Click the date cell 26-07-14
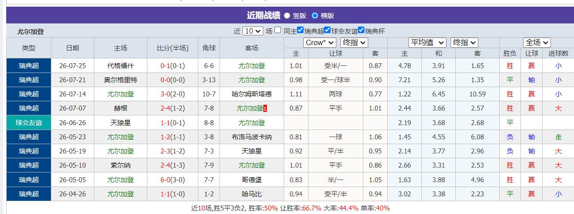This screenshot has height=214, width=574. (73, 94)
